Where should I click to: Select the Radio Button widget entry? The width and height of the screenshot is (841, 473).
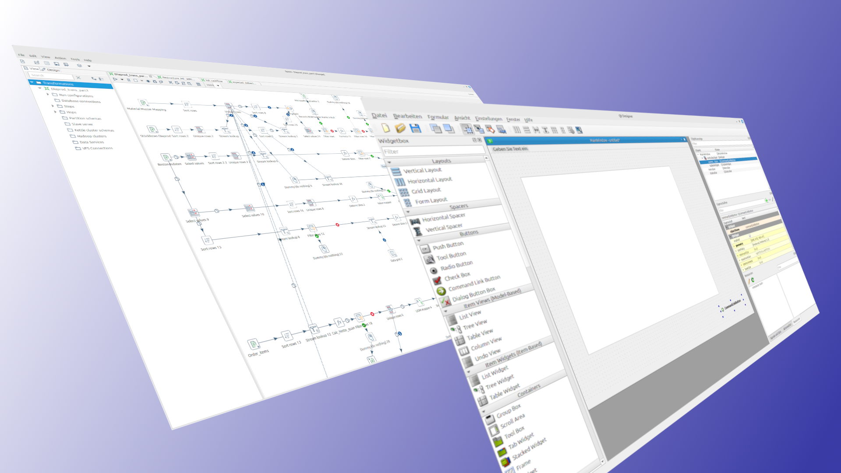[x=456, y=265]
